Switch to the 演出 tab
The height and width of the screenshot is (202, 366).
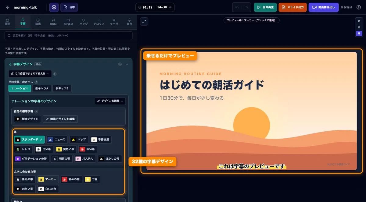[38, 22]
